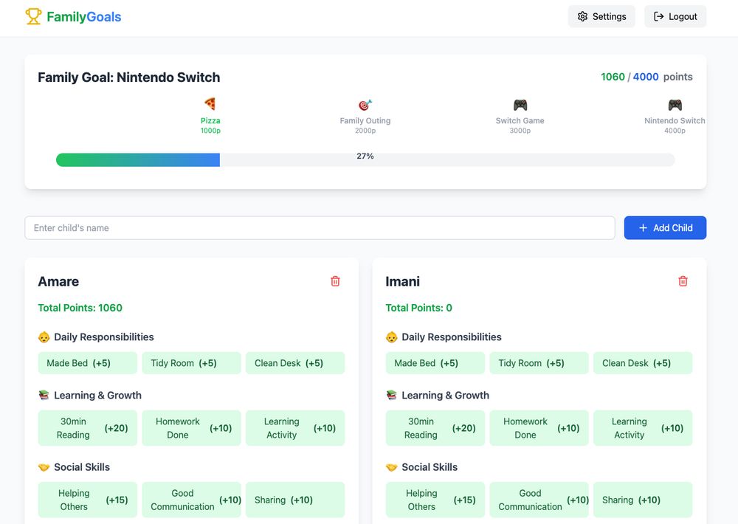Award Imani Good Communication (+10)
The width and height of the screenshot is (738, 524).
[539, 500]
